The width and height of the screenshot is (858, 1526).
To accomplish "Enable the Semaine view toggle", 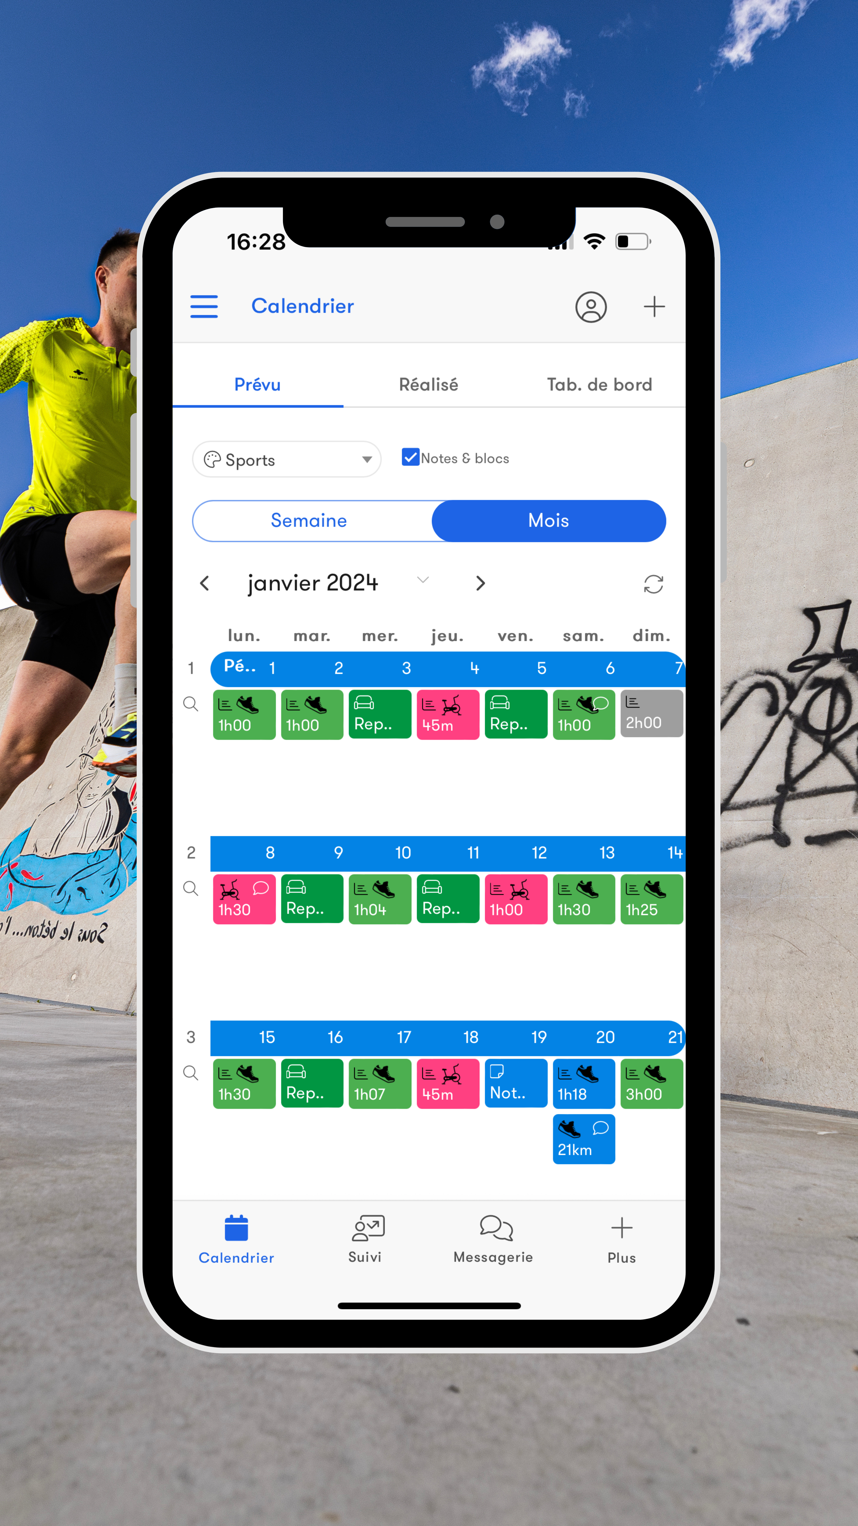I will click(308, 521).
